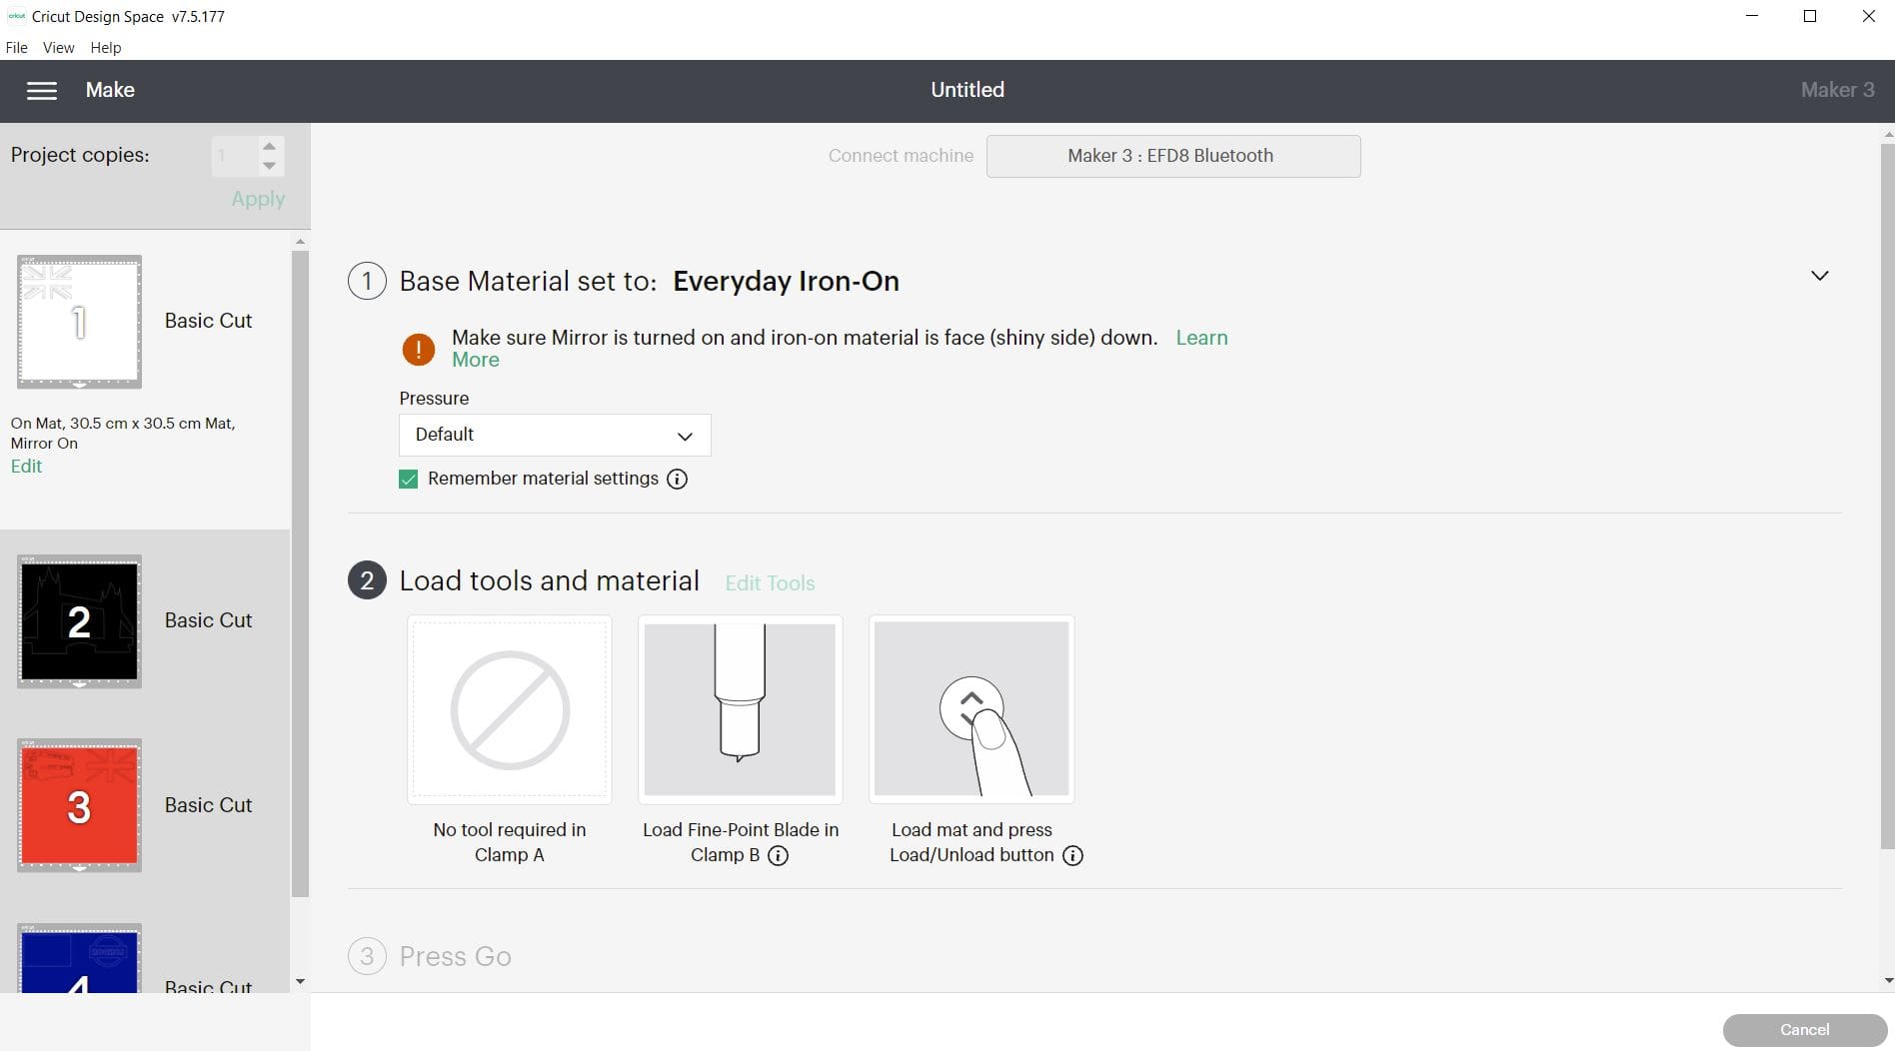Click Load tools and material heading
The width and height of the screenshot is (1895, 1051).
(x=549, y=580)
